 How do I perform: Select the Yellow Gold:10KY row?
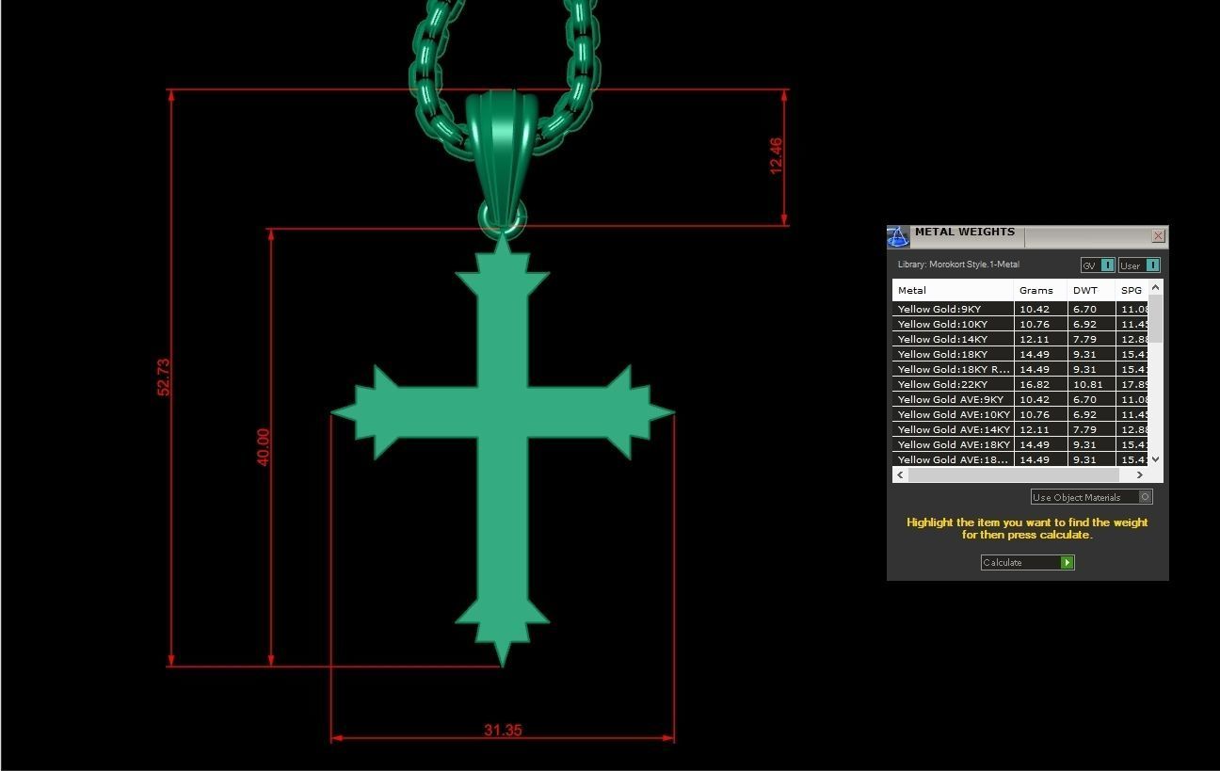coord(1020,324)
